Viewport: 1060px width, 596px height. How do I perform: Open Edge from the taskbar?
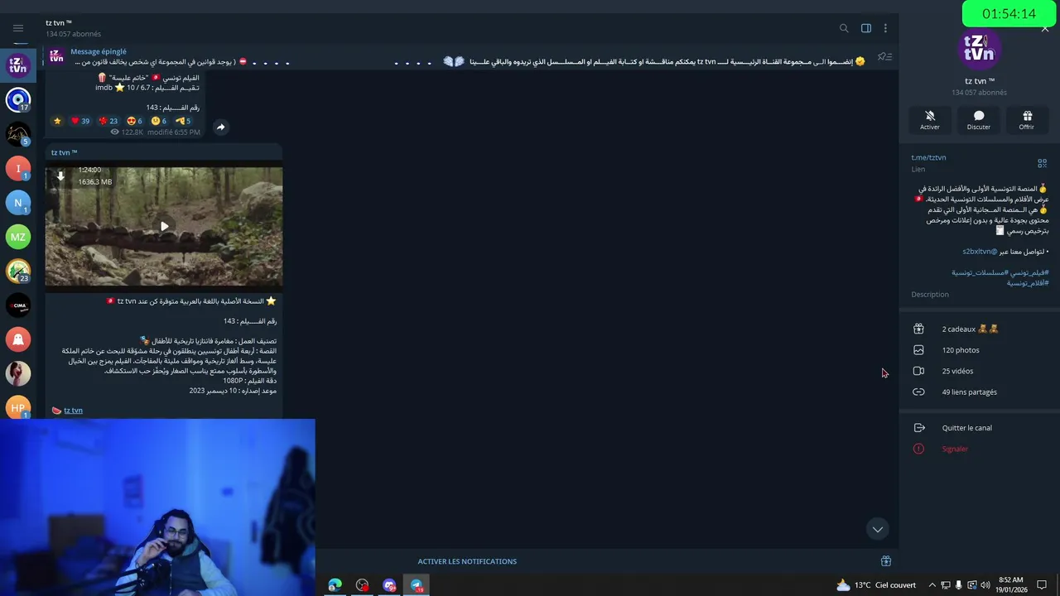tap(335, 585)
